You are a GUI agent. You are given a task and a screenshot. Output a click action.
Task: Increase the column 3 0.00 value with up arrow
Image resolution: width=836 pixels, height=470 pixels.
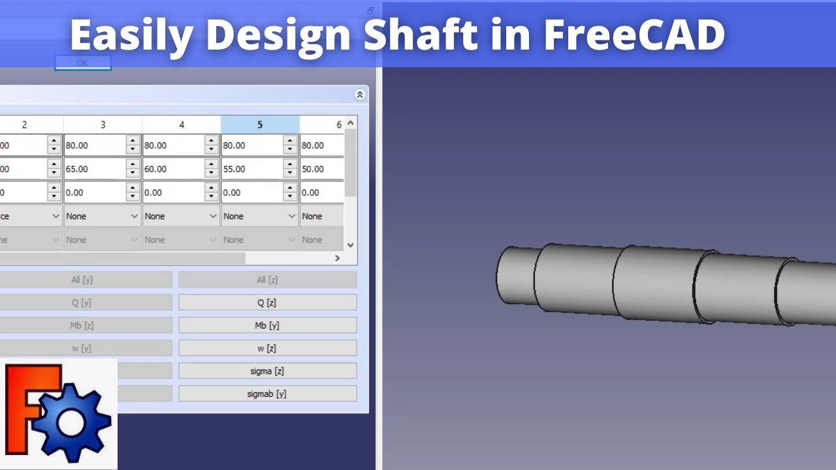pyautogui.click(x=133, y=188)
